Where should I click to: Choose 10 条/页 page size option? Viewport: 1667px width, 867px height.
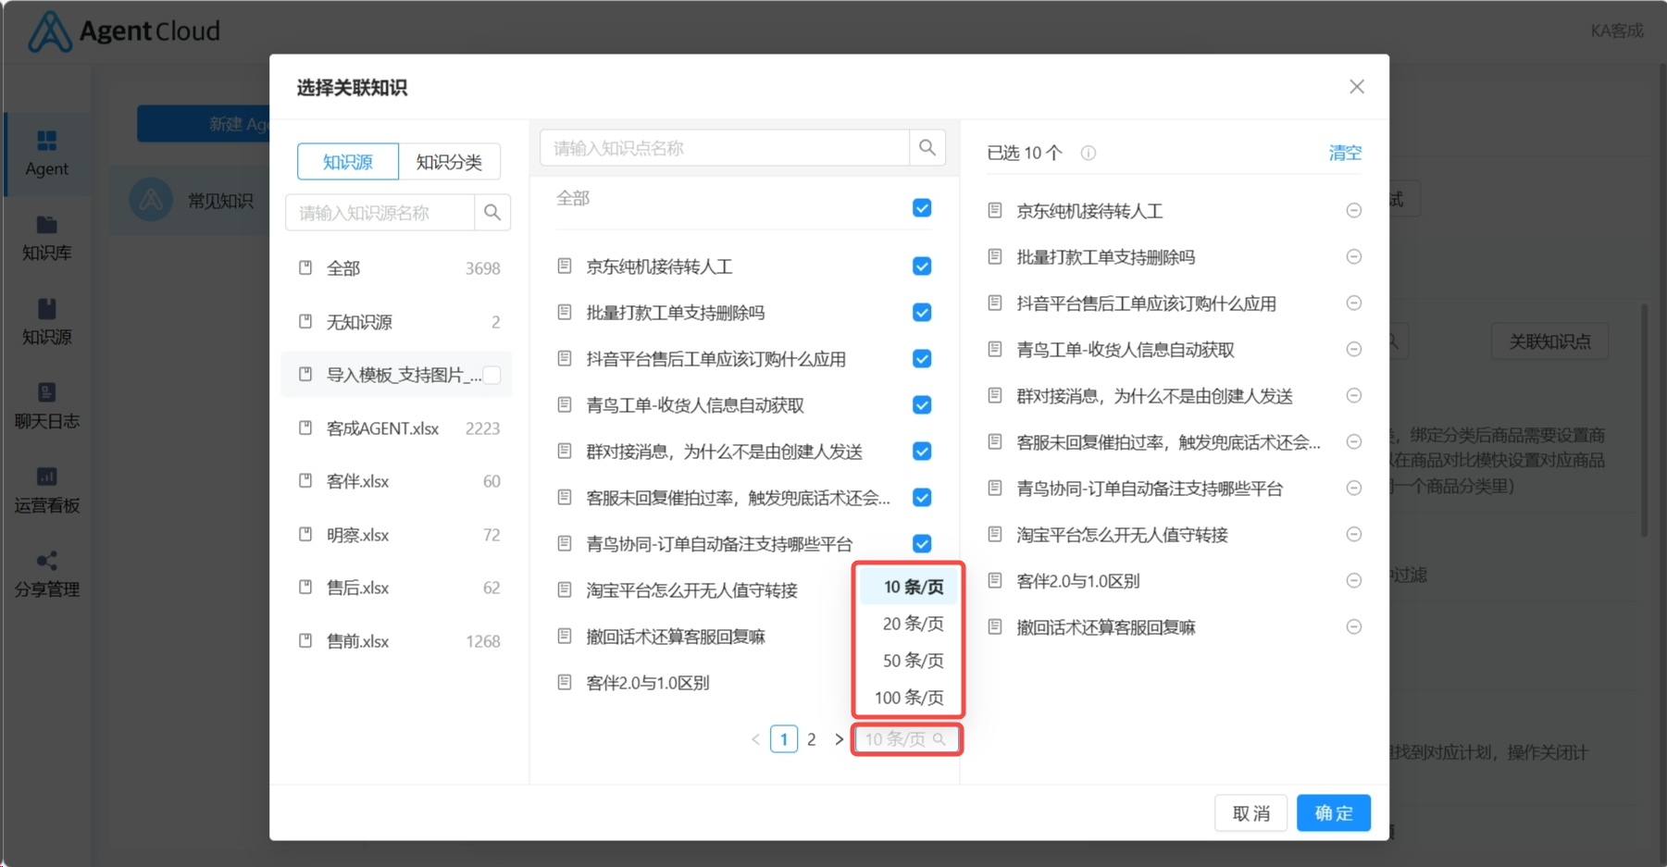[x=908, y=587]
